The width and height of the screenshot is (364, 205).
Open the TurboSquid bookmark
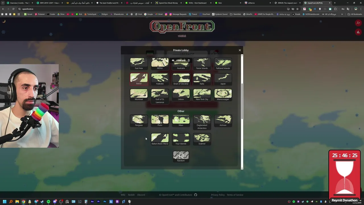tap(90, 14)
